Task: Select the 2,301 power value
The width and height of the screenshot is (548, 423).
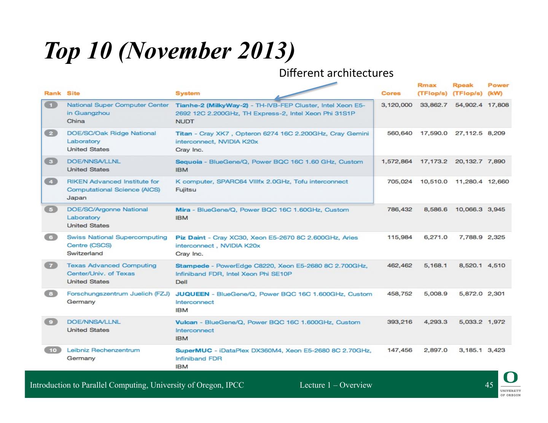Action: click(496, 293)
